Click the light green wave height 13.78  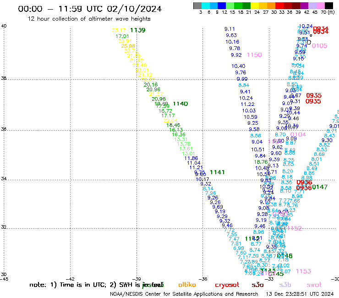(184, 144)
